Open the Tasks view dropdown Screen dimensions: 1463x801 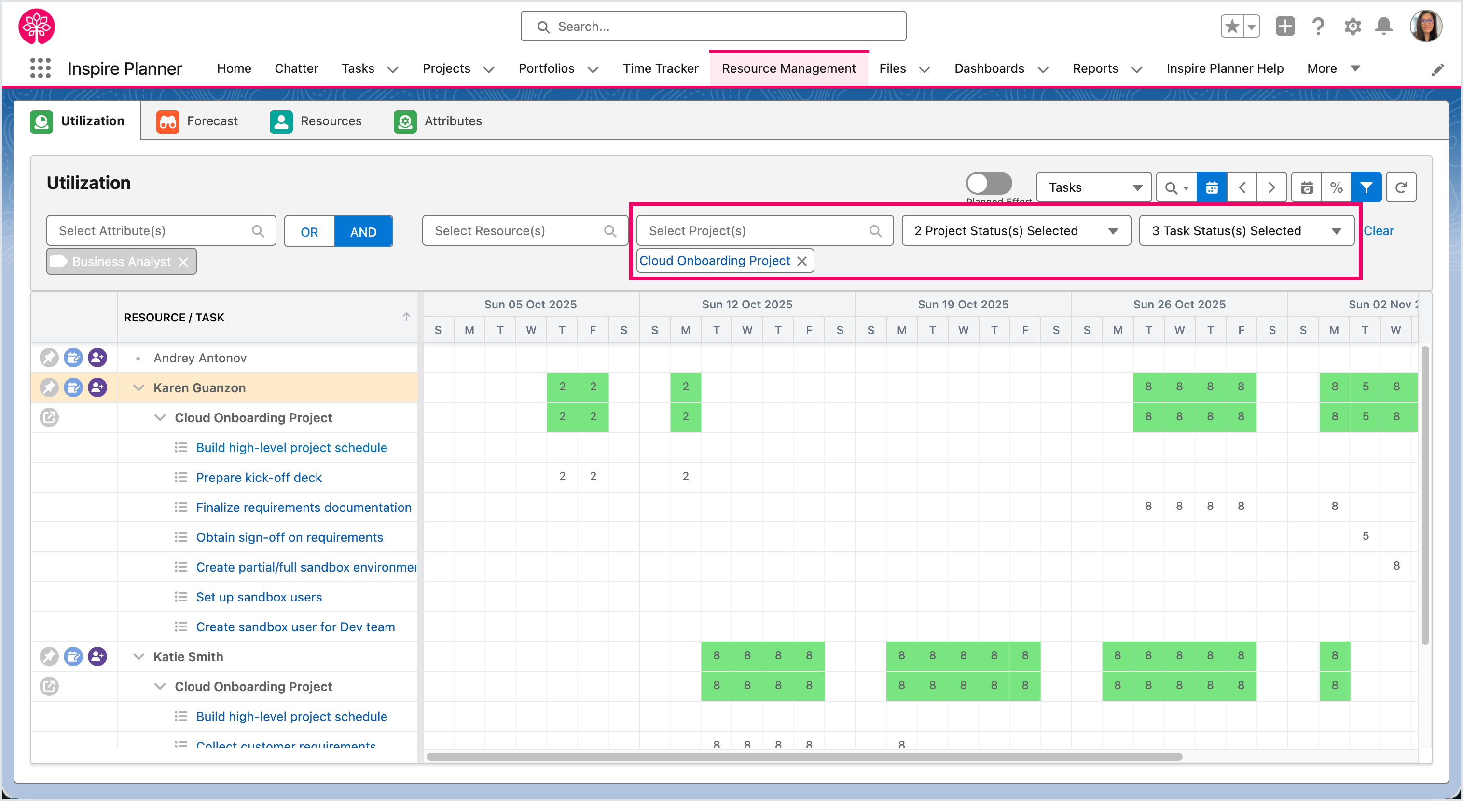pos(1094,187)
